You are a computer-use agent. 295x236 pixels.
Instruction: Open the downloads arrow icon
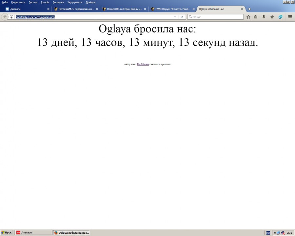tap(264, 17)
